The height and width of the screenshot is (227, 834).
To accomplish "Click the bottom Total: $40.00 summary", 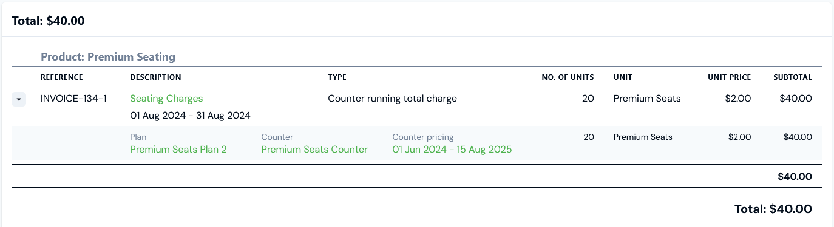I will pos(773,209).
